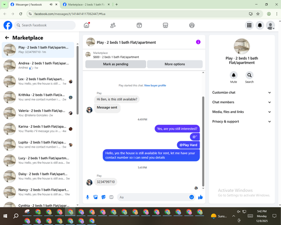This screenshot has width=281, height=225.
Task: Open Karina's apartment conversation
Action: 38,129
